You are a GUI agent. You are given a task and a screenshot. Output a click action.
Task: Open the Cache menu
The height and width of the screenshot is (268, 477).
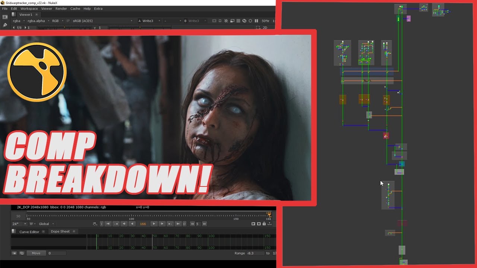[75, 9]
